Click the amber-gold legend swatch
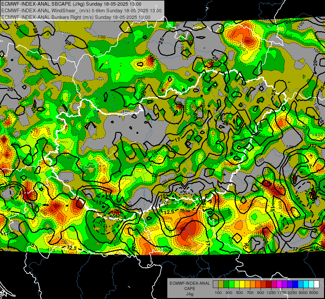 pyautogui.click(x=247, y=284)
